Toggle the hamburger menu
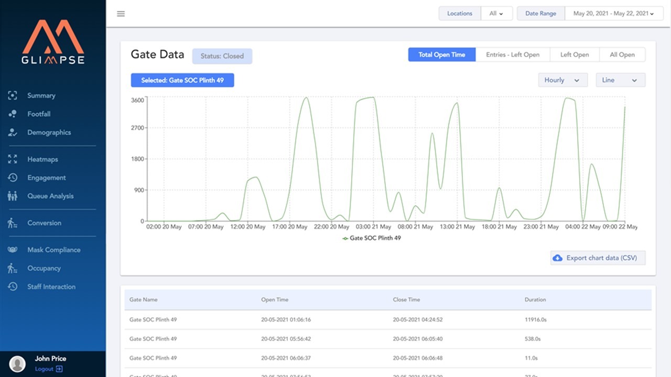The image size is (671, 377). pyautogui.click(x=121, y=14)
